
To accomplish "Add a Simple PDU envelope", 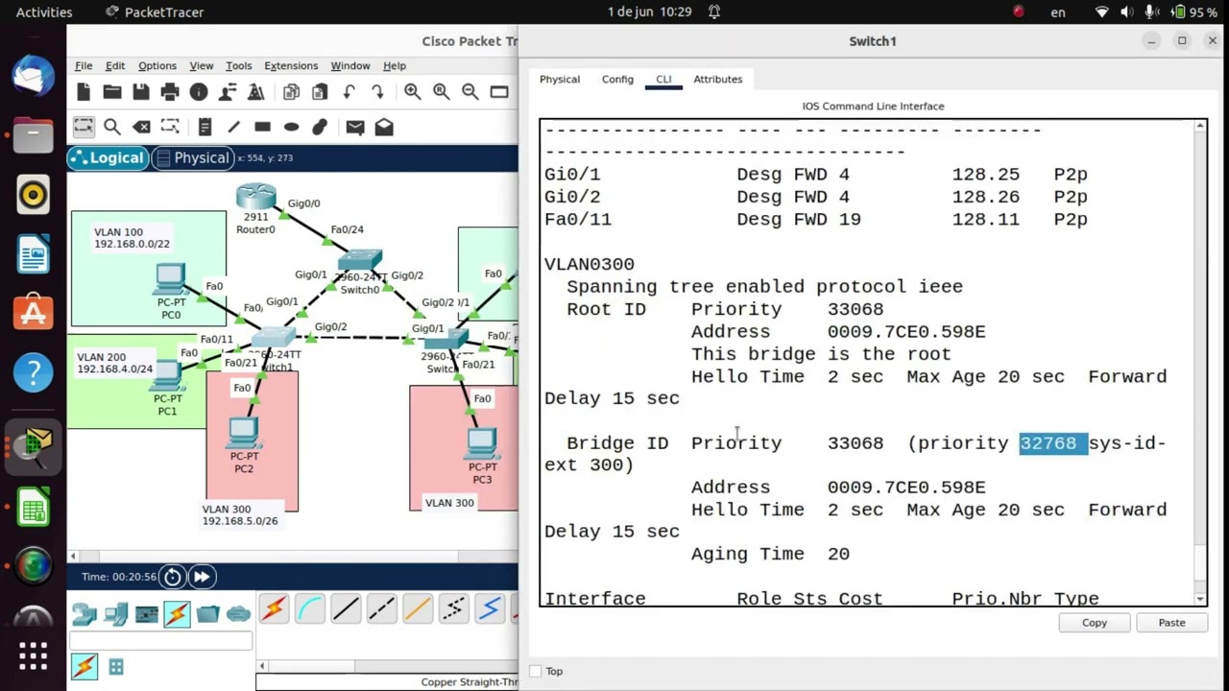I will coord(354,127).
